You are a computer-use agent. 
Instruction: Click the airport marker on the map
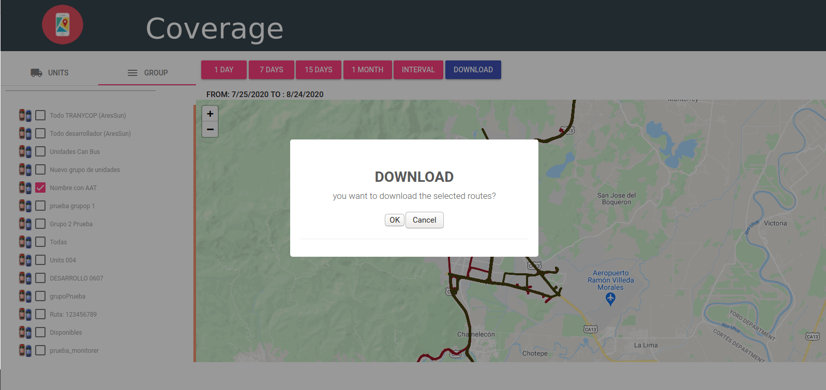(610, 299)
